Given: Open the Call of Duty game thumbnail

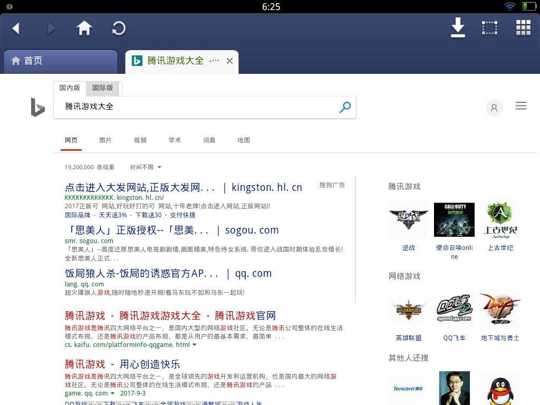Looking at the screenshot, I should click(x=454, y=220).
